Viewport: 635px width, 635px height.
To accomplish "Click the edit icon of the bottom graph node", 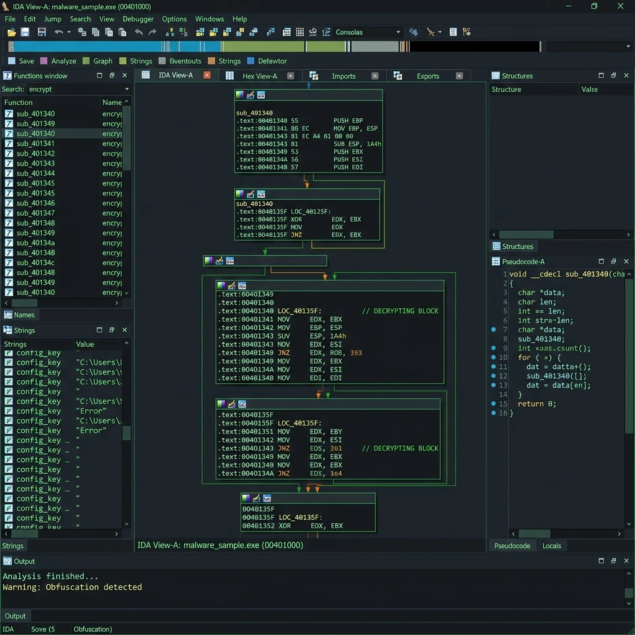I will click(x=256, y=498).
